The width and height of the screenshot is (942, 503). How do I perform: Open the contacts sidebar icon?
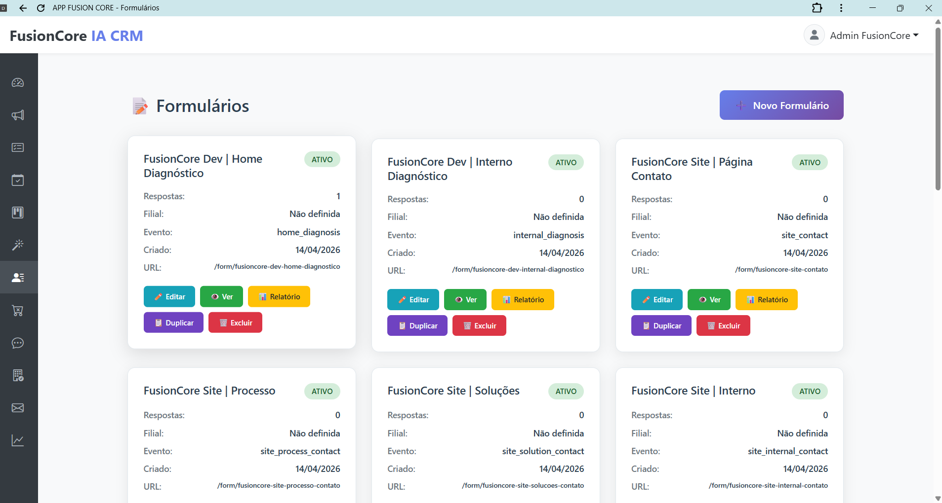pos(18,277)
